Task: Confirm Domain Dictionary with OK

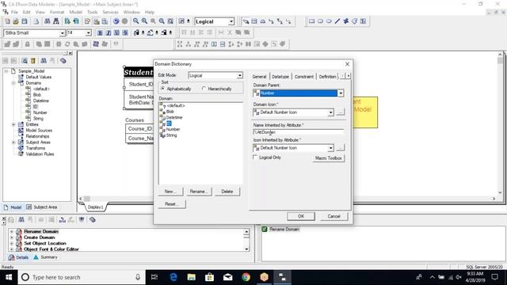Action: [301, 216]
